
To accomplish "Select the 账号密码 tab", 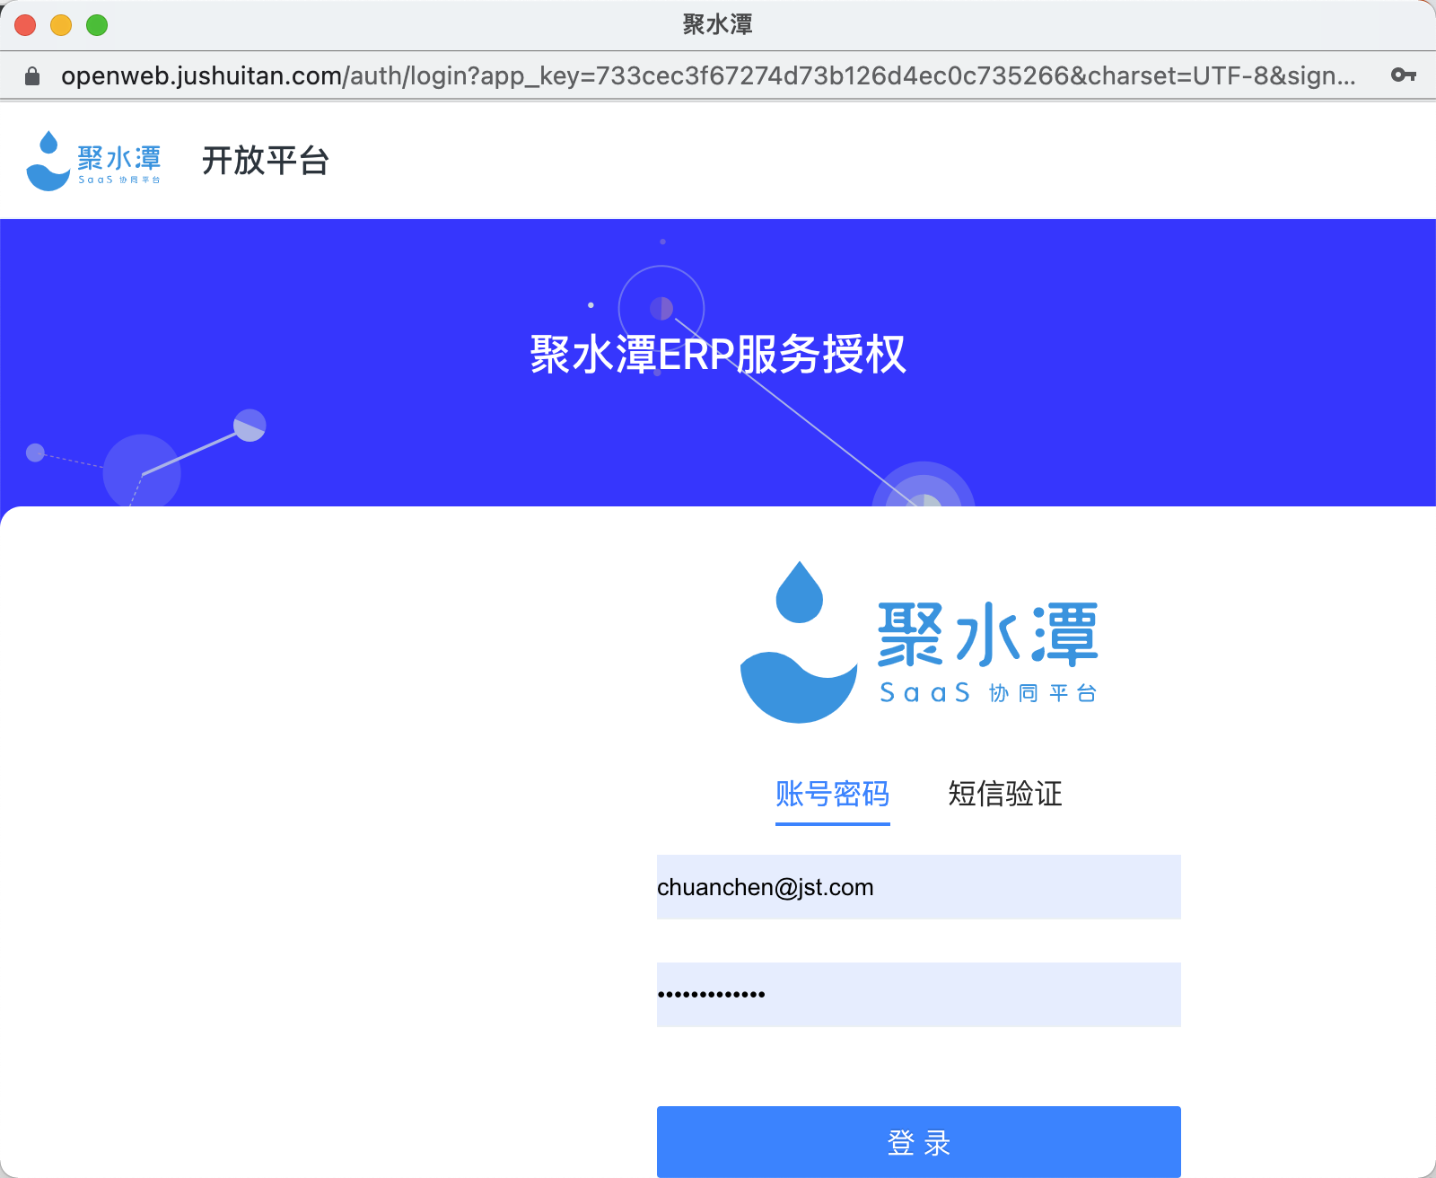I will click(x=832, y=794).
